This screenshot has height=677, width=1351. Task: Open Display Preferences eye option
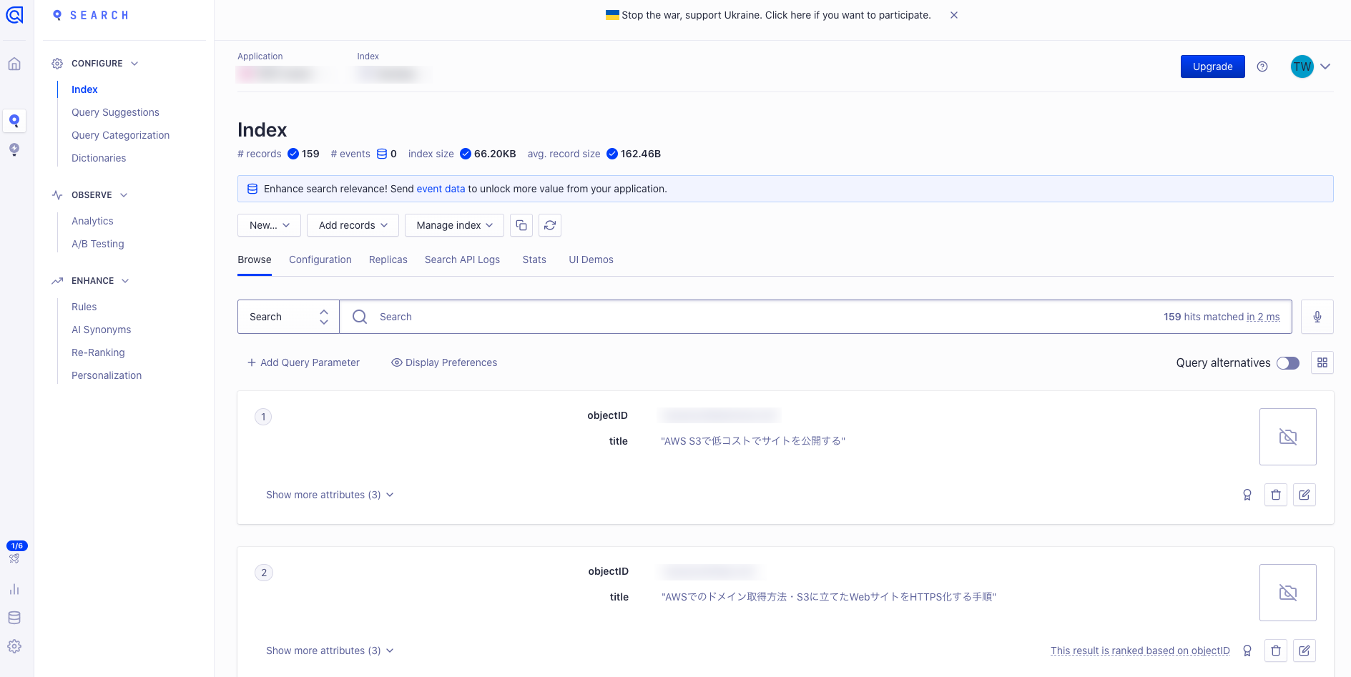pyautogui.click(x=444, y=362)
